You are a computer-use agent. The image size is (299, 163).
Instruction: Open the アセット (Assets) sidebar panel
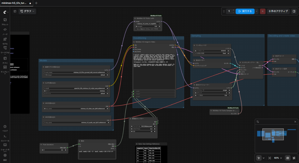(x=5, y=22)
